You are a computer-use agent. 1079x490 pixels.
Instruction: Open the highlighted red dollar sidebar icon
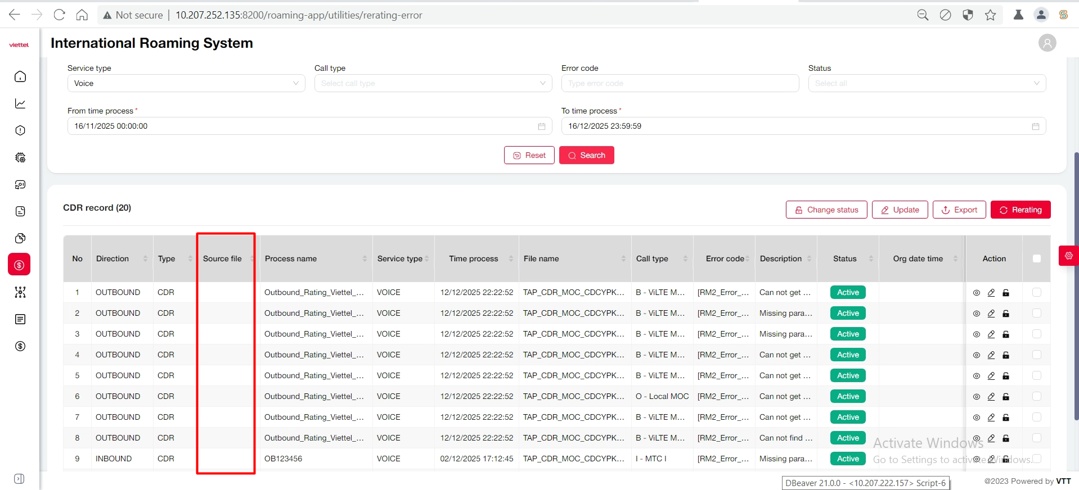[x=19, y=265]
